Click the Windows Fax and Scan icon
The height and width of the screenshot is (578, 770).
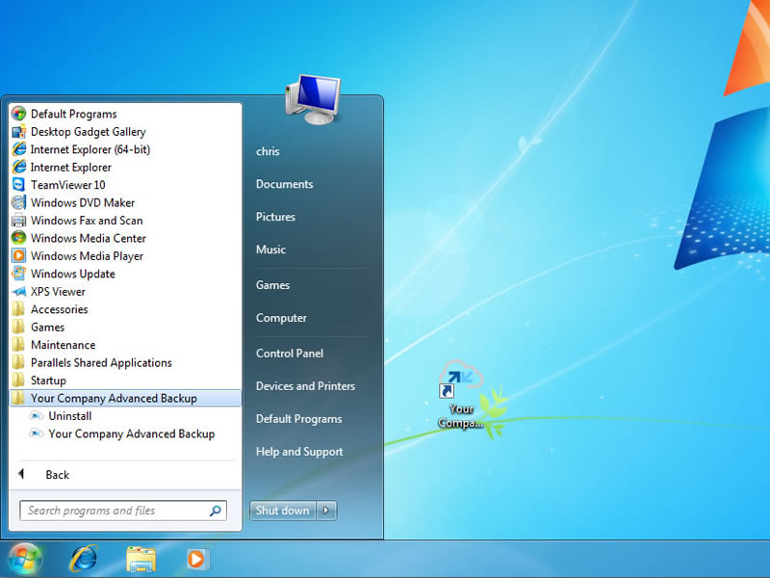coord(18,221)
